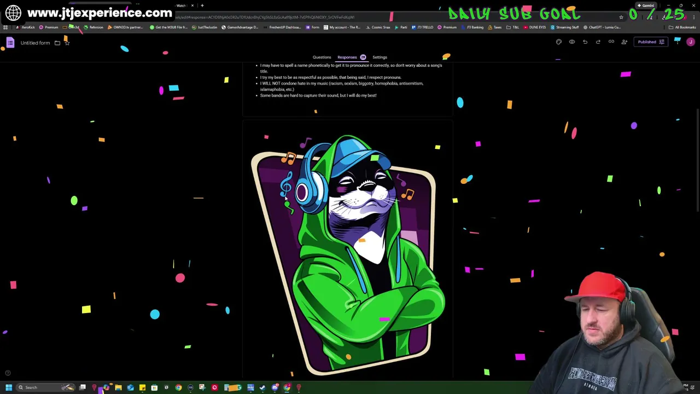Add collaborators icon

click(625, 42)
